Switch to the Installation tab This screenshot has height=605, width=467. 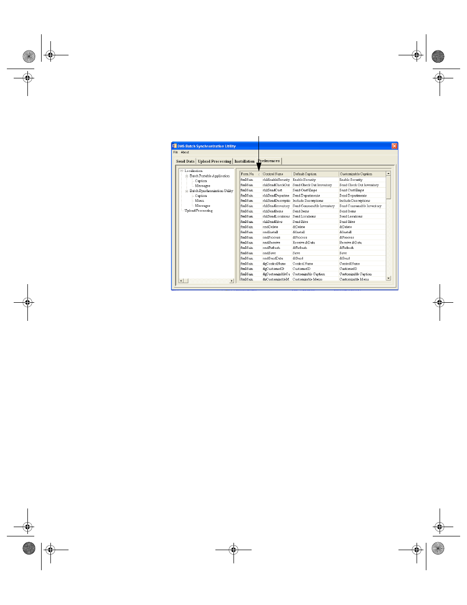(x=244, y=161)
